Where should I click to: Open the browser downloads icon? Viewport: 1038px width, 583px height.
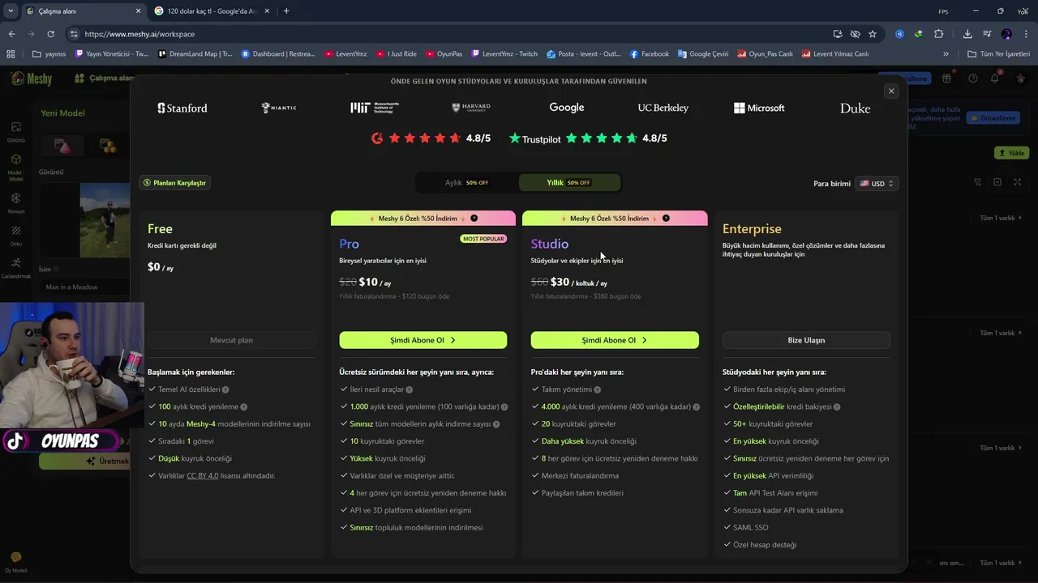click(x=967, y=34)
